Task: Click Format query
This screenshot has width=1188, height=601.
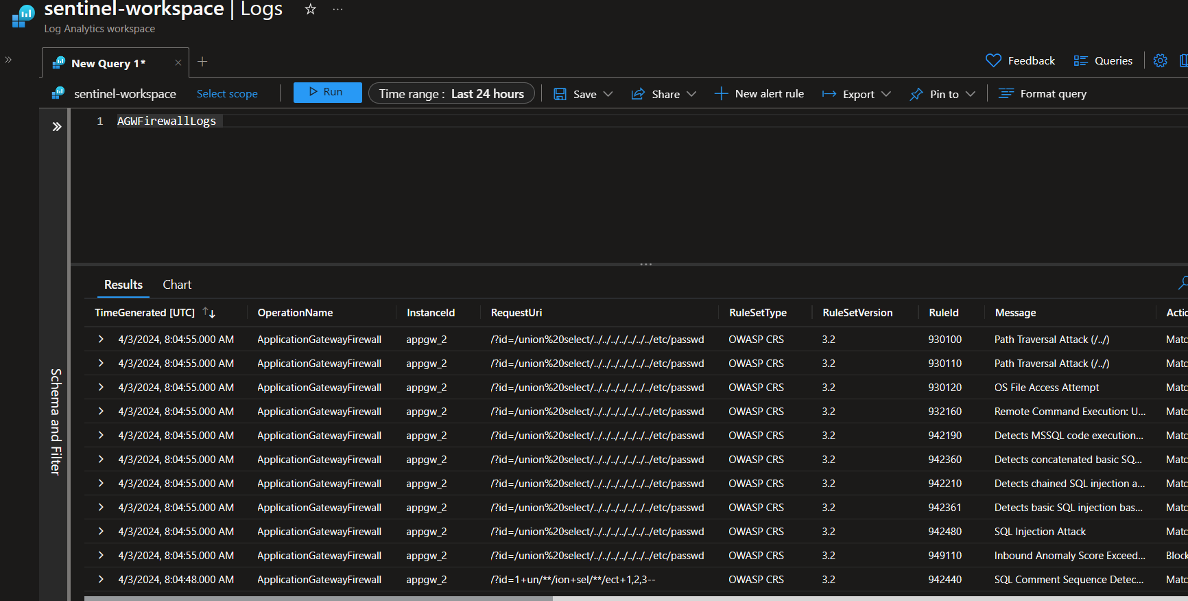Action: click(1043, 93)
